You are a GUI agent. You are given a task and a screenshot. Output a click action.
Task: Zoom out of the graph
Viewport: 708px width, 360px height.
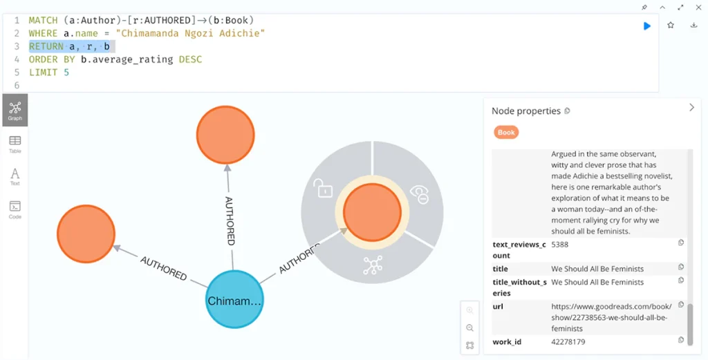click(x=470, y=328)
